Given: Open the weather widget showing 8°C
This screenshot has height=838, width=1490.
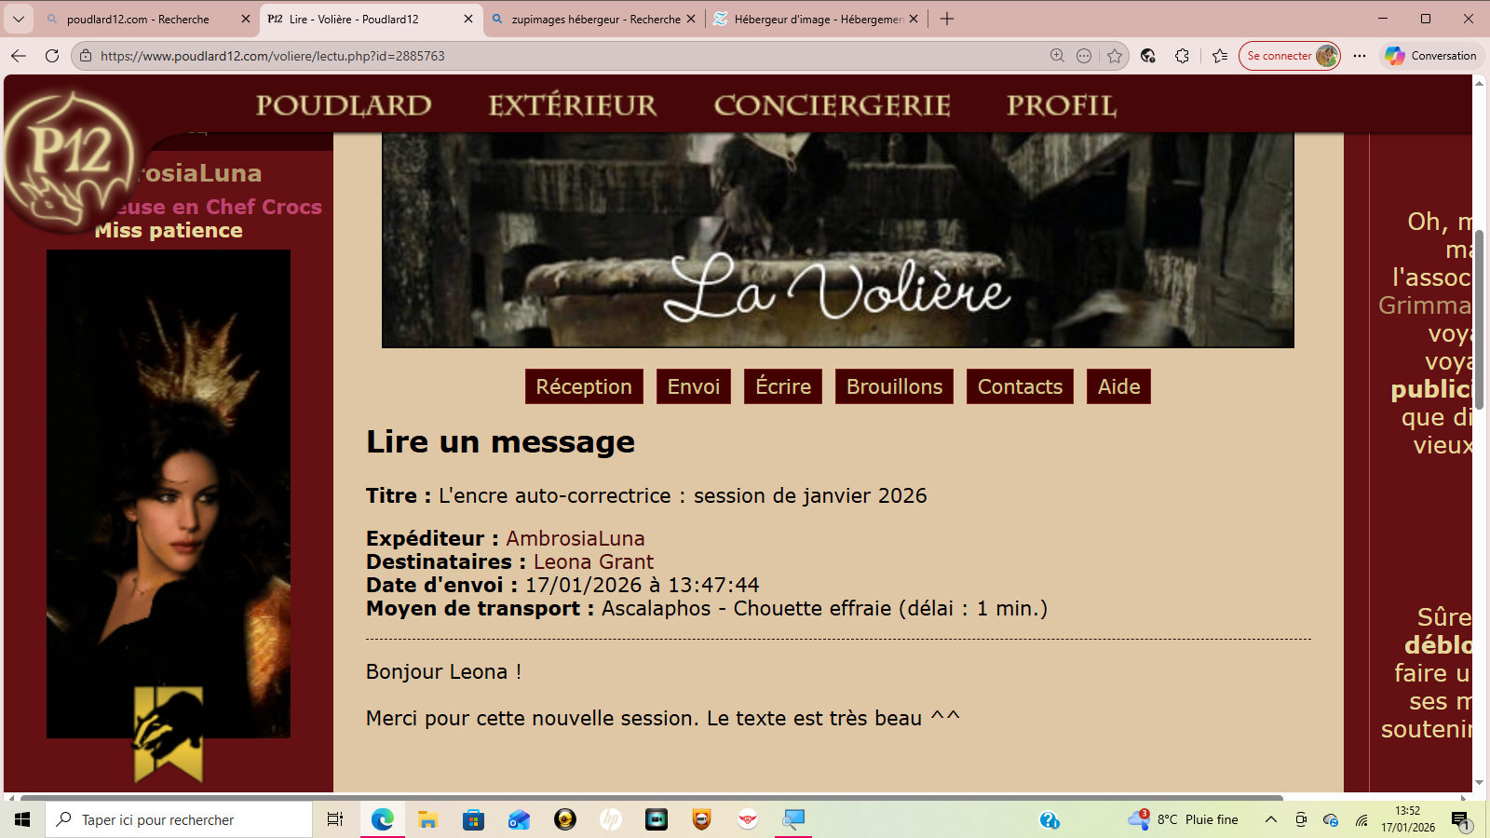Looking at the screenshot, I should (1184, 819).
